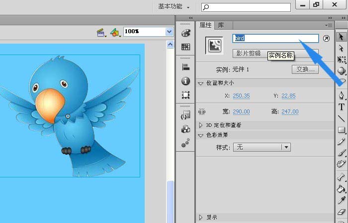Select the Free Transform tool

click(x=342, y=60)
